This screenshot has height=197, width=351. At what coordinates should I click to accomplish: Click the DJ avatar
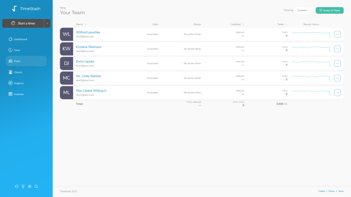click(66, 63)
